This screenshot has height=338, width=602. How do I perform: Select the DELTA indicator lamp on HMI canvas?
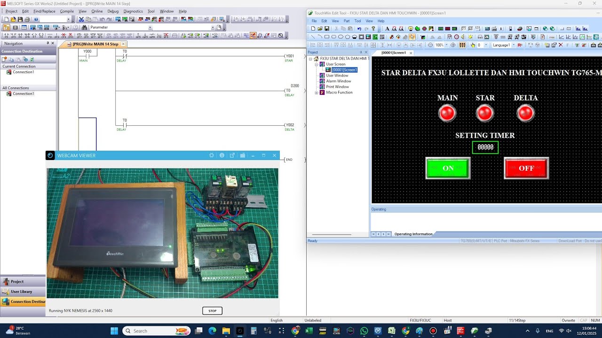(525, 113)
